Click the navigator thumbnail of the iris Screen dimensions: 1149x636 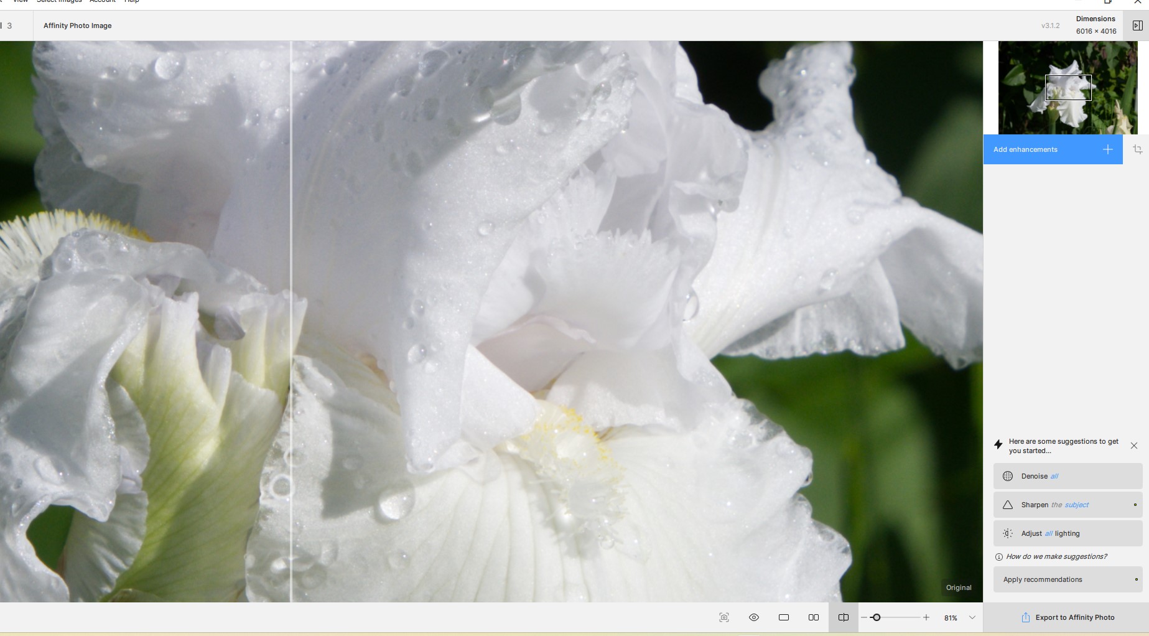[1068, 88]
